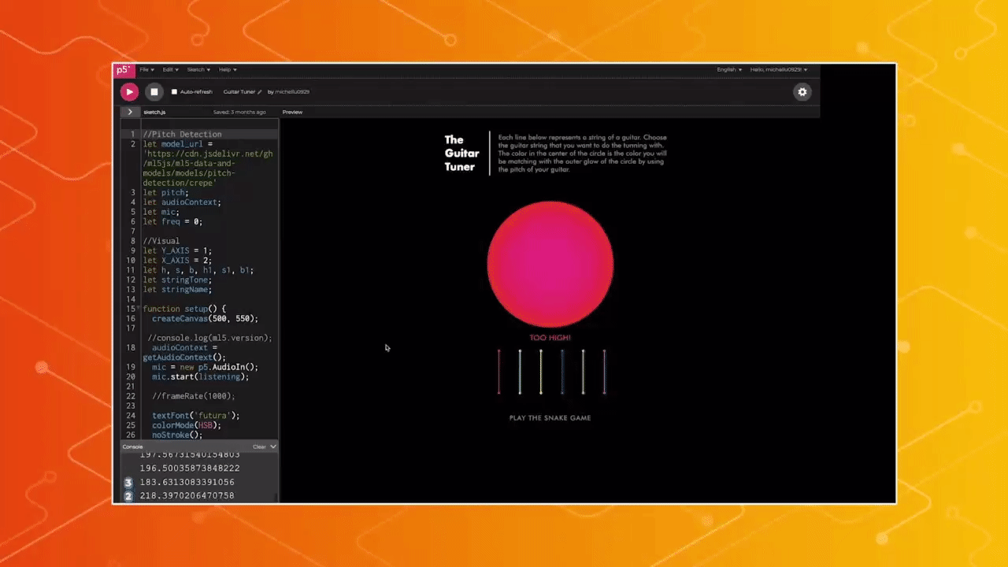1008x567 pixels.
Task: Click the Preview panel label
Action: (292, 112)
